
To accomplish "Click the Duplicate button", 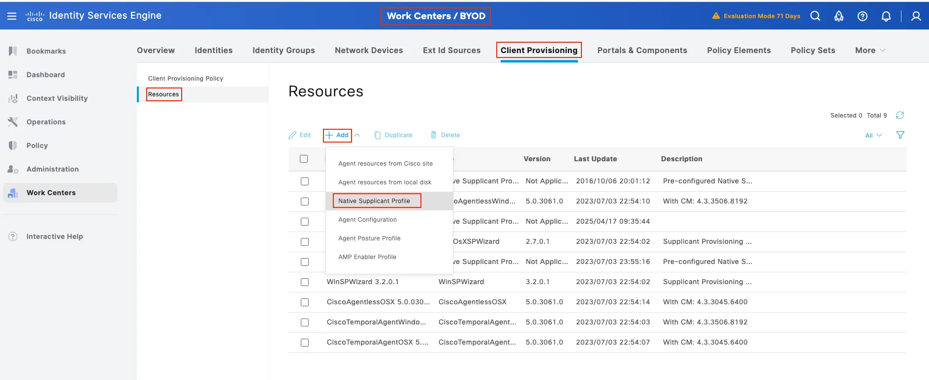I will coord(393,135).
